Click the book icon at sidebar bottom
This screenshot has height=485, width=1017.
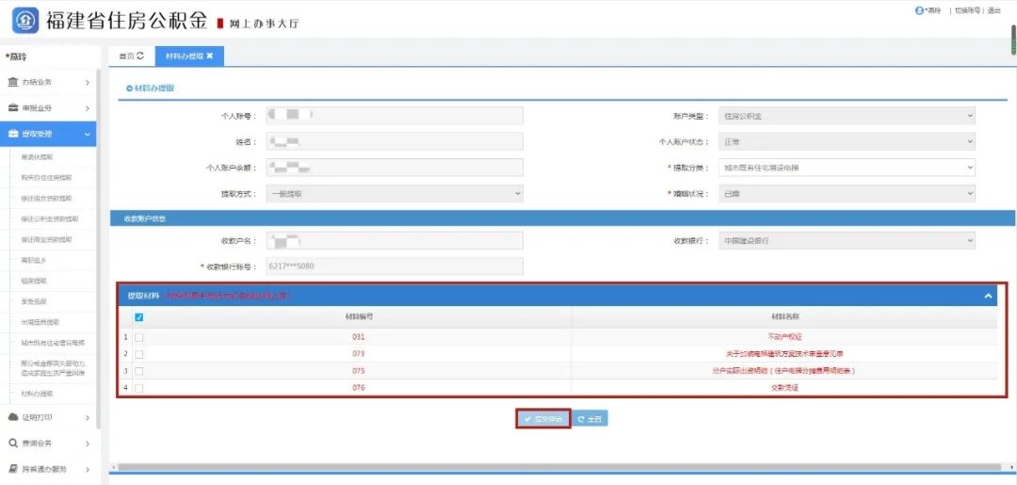[x=13, y=469]
